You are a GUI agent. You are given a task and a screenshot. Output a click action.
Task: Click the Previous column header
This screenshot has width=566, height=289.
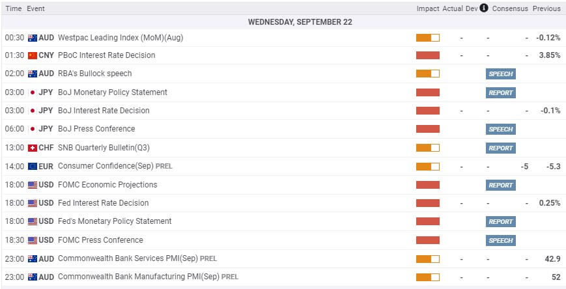pos(546,8)
